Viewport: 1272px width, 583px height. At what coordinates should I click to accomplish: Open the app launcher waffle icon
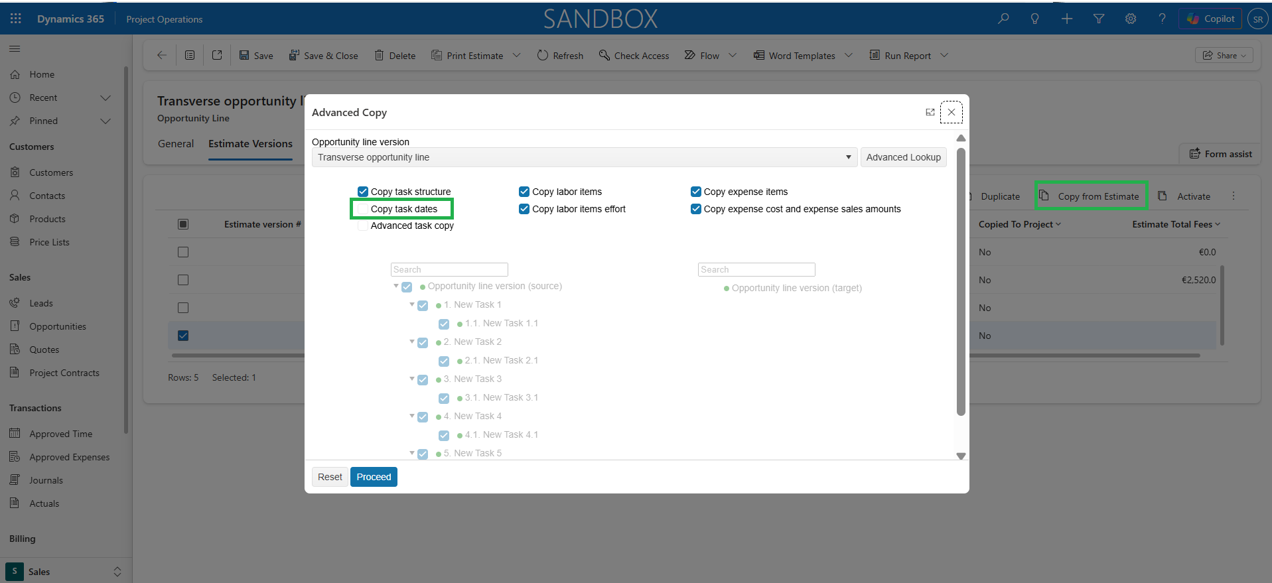[16, 19]
